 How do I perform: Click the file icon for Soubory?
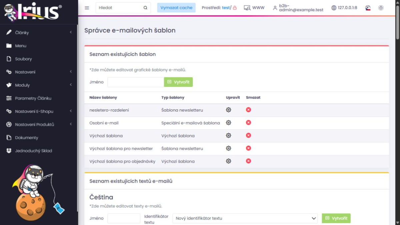[x=9, y=59]
